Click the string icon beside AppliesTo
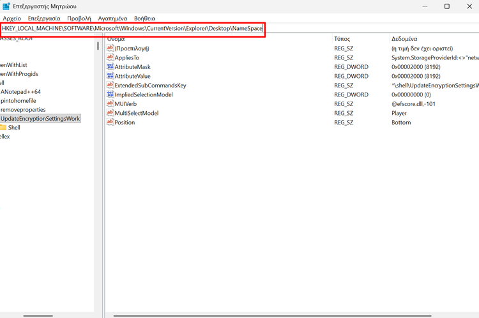 click(110, 57)
